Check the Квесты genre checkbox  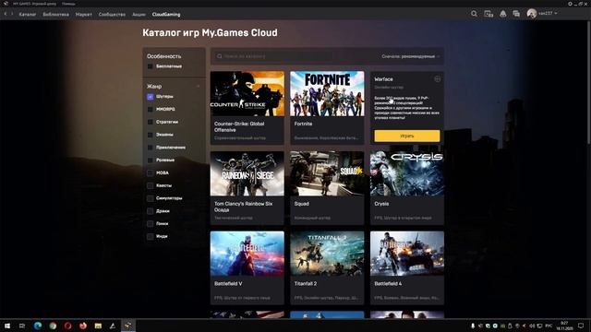click(x=150, y=185)
